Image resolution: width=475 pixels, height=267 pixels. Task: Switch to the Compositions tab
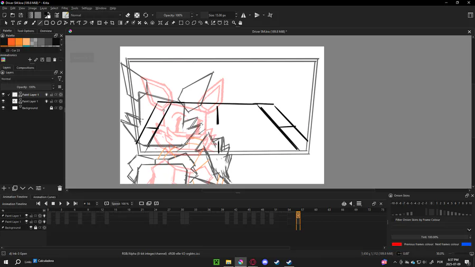tap(25, 68)
